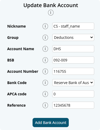Click the info icon under Update Bank Account title
The width and height of the screenshot is (100, 130).
tap(51, 13)
